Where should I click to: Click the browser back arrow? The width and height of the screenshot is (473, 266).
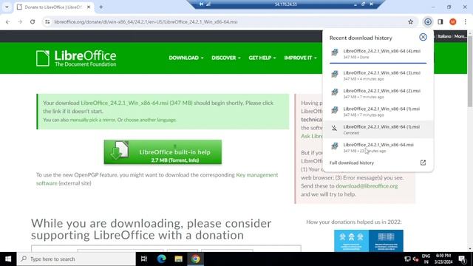pyautogui.click(x=8, y=21)
